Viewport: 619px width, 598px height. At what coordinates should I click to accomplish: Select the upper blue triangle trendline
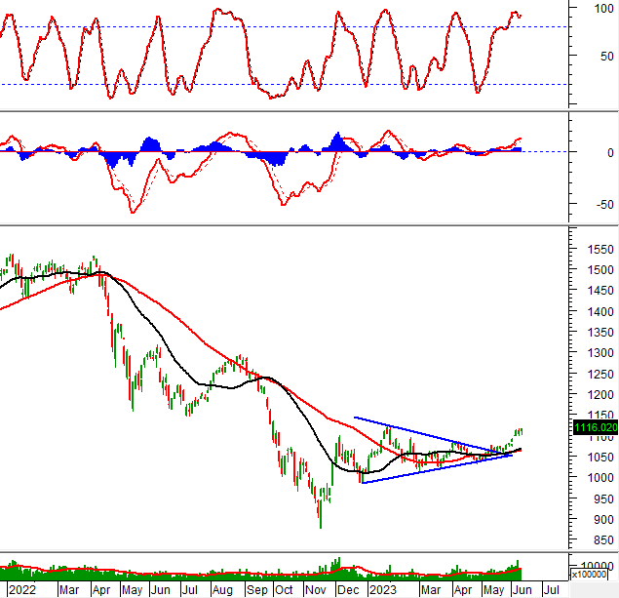pyautogui.click(x=429, y=435)
